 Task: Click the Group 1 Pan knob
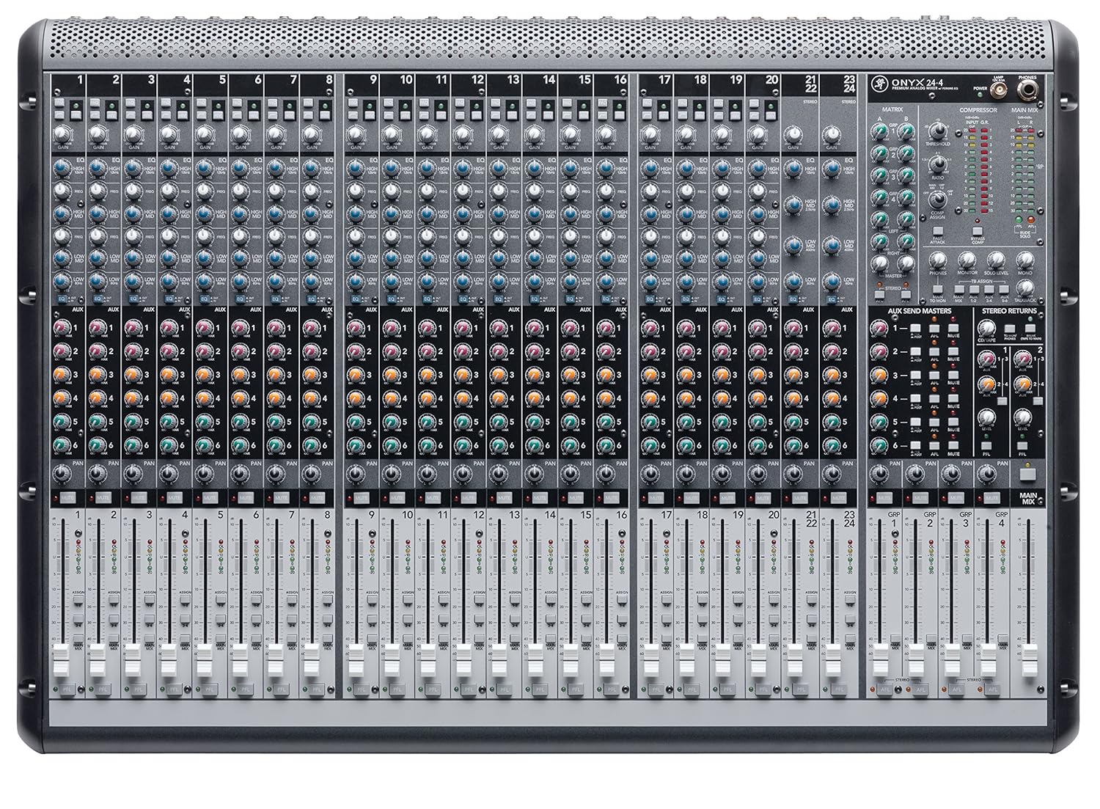880,475
